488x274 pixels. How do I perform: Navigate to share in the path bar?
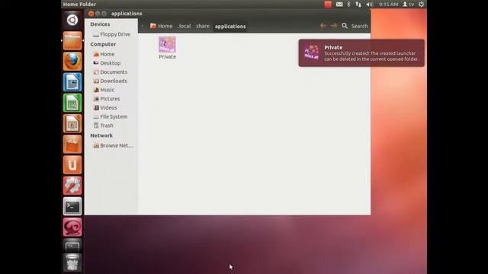tap(203, 26)
